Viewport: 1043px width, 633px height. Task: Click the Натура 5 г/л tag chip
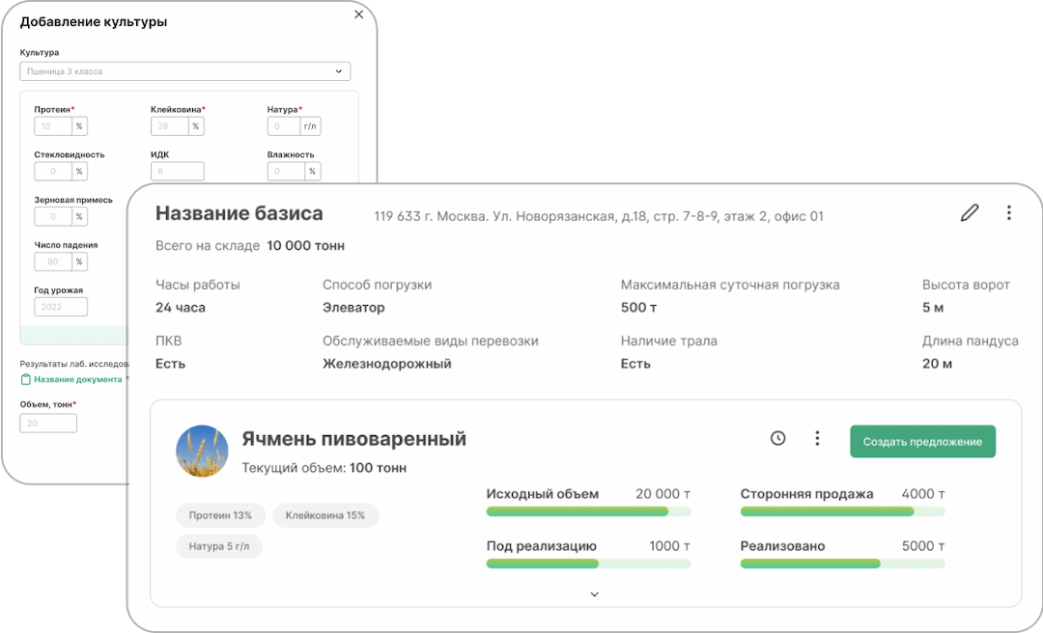pos(219,546)
